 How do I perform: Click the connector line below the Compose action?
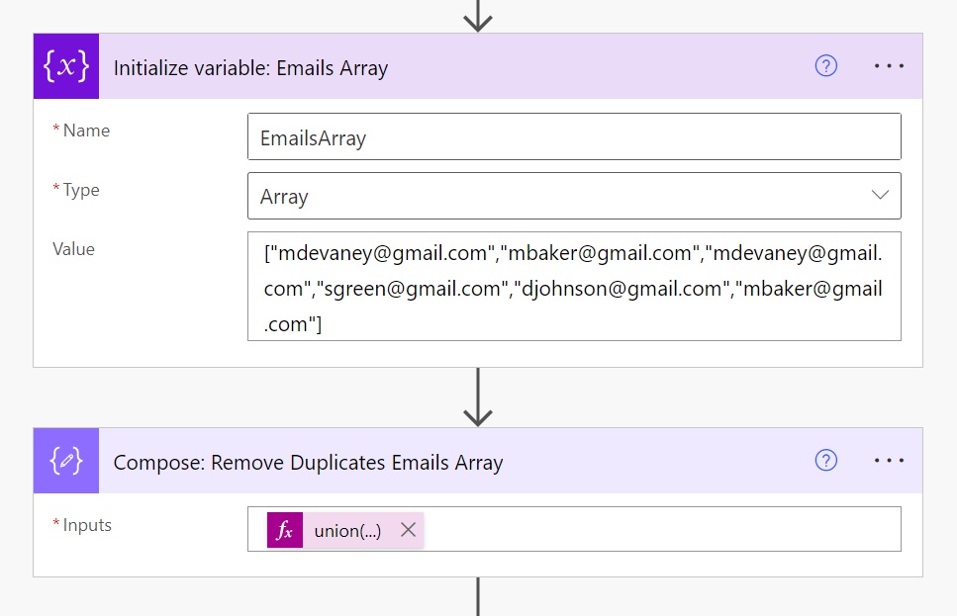pos(478,597)
